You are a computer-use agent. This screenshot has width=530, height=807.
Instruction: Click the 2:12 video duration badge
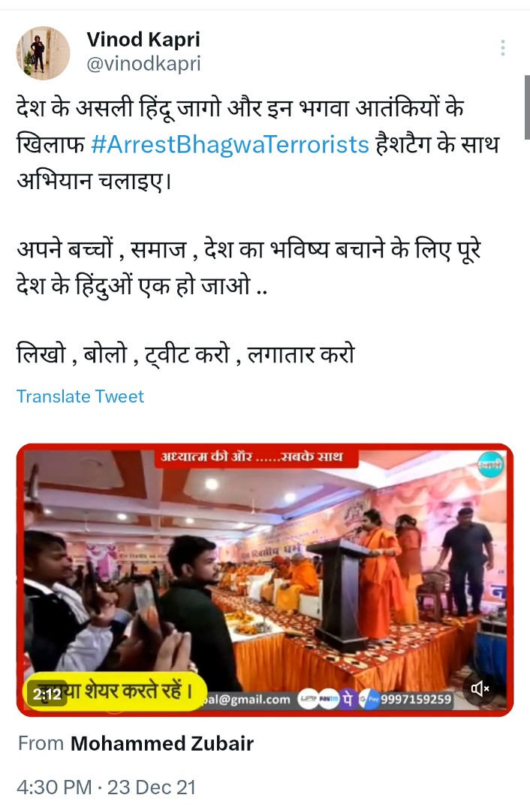point(47,694)
